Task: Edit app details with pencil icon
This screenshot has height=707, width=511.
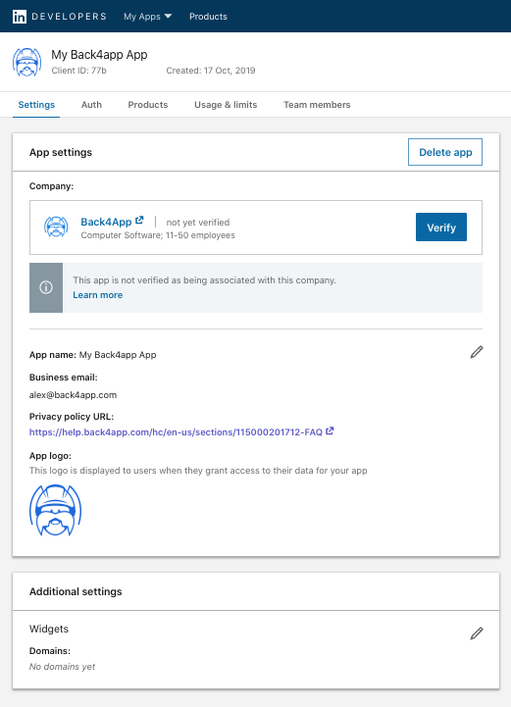Action: click(x=477, y=352)
